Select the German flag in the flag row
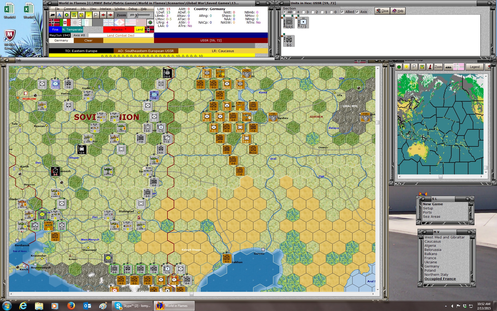Image resolution: width=497 pixels, height=311 pixels. [54, 23]
